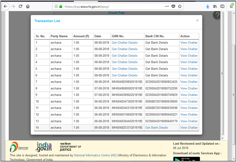Click the Transaction List dialog title

click(47, 21)
